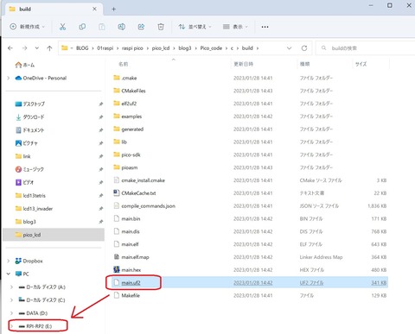
Task: Open recent locations chevron dropdown
Action: click(37, 48)
